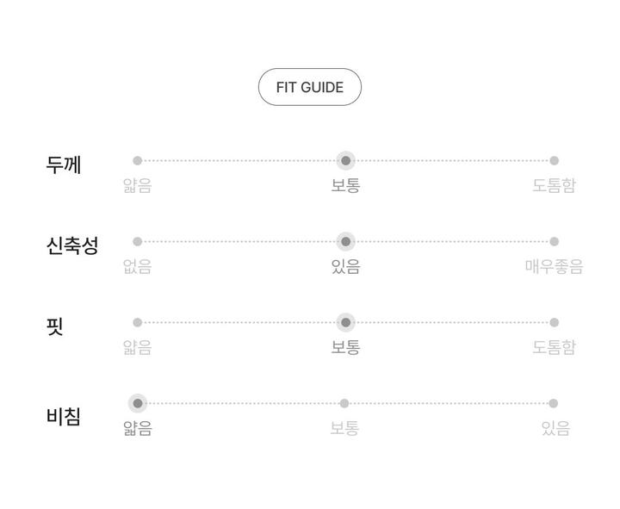Select the 도톰함 dot in the 핏 row
The width and height of the screenshot is (620, 509).
(554, 322)
